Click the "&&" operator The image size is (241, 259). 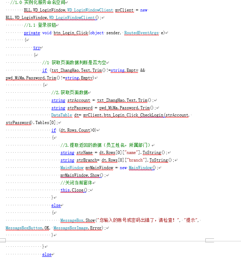143,70
